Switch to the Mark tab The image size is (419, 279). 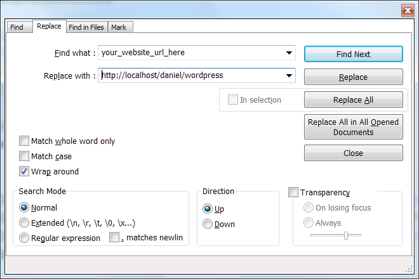(118, 27)
